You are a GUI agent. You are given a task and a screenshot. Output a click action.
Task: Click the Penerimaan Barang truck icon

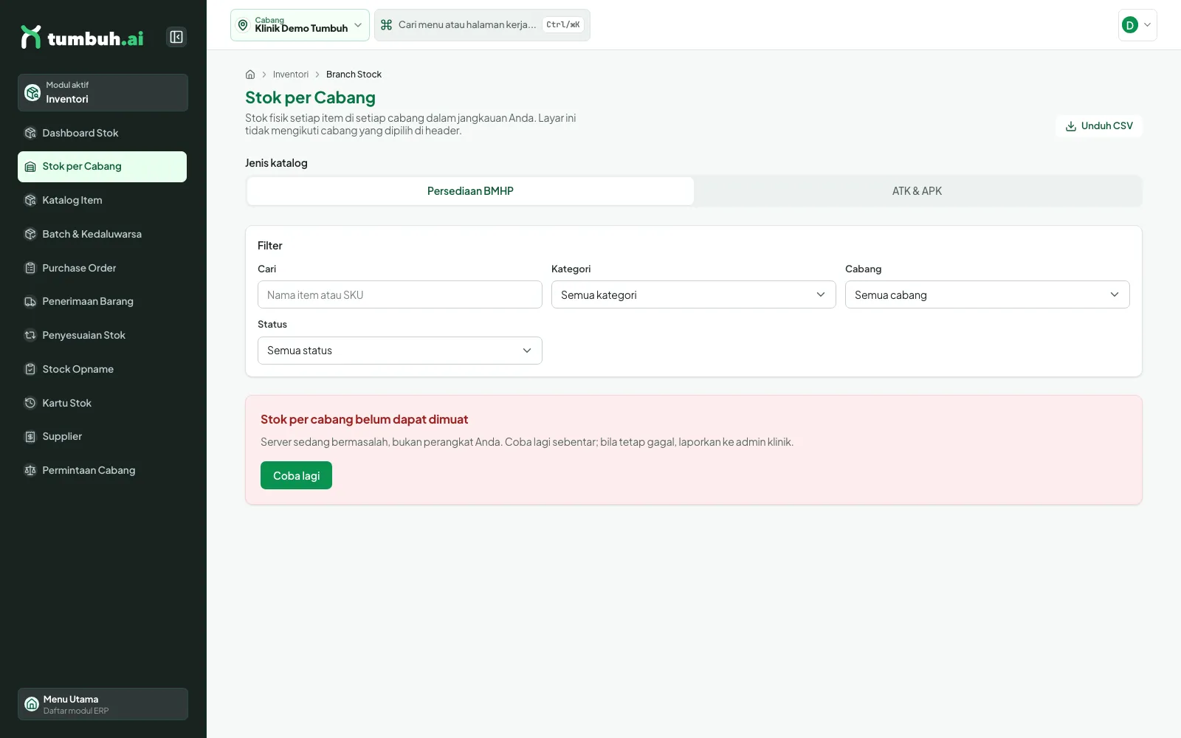pyautogui.click(x=30, y=301)
